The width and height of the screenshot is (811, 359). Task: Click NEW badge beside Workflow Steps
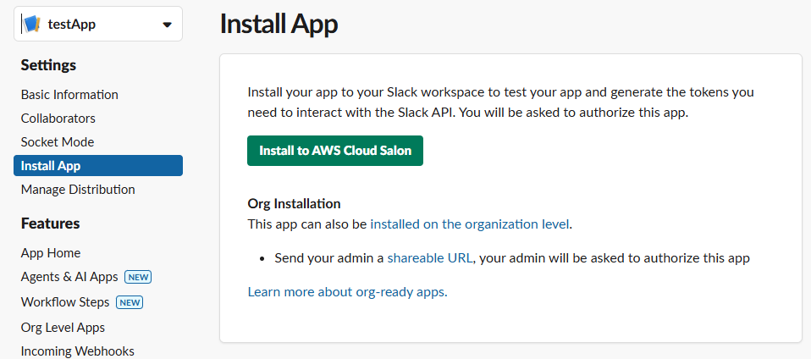[x=130, y=302]
